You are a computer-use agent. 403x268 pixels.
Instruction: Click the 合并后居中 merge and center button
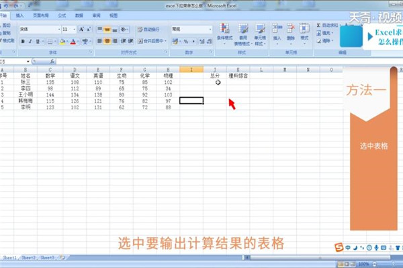152,41
